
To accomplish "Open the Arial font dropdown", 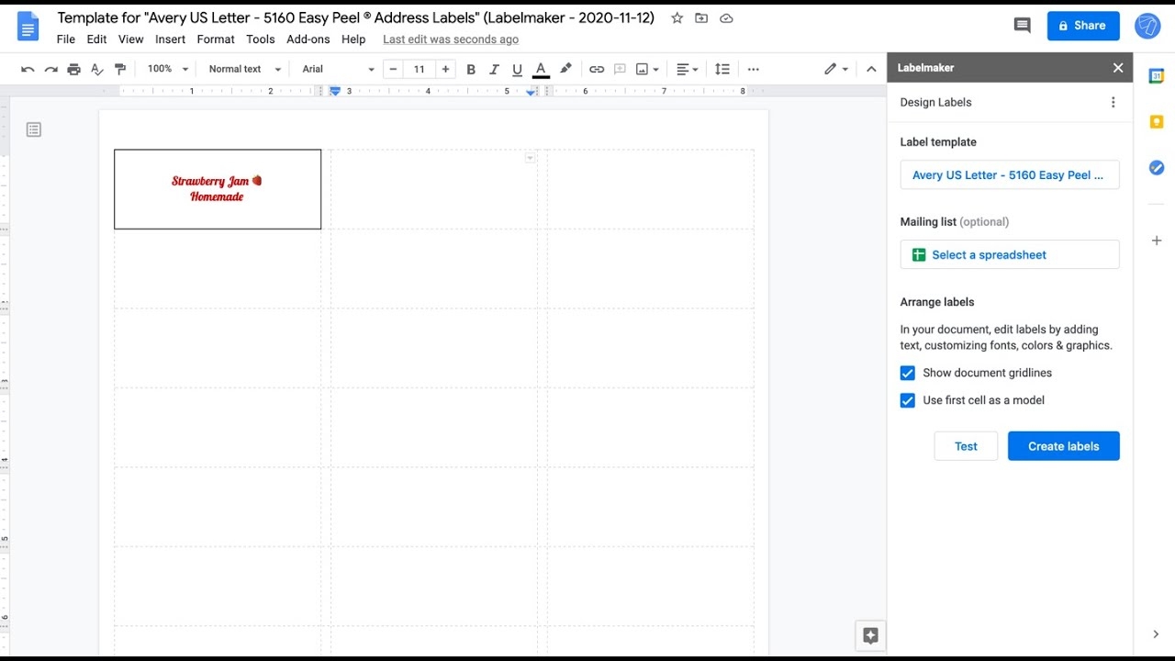I will (338, 69).
